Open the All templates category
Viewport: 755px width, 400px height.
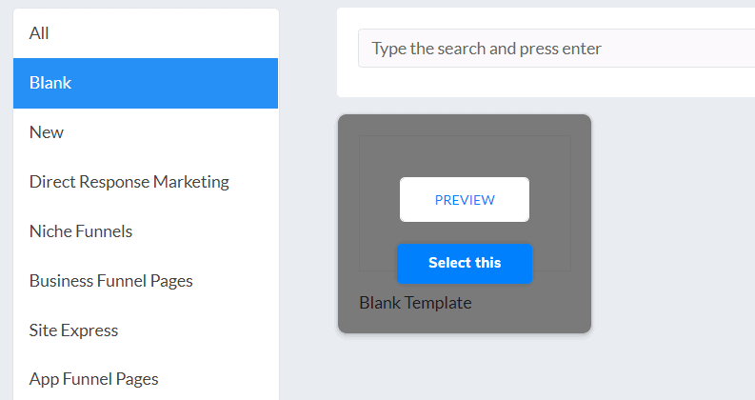[146, 33]
